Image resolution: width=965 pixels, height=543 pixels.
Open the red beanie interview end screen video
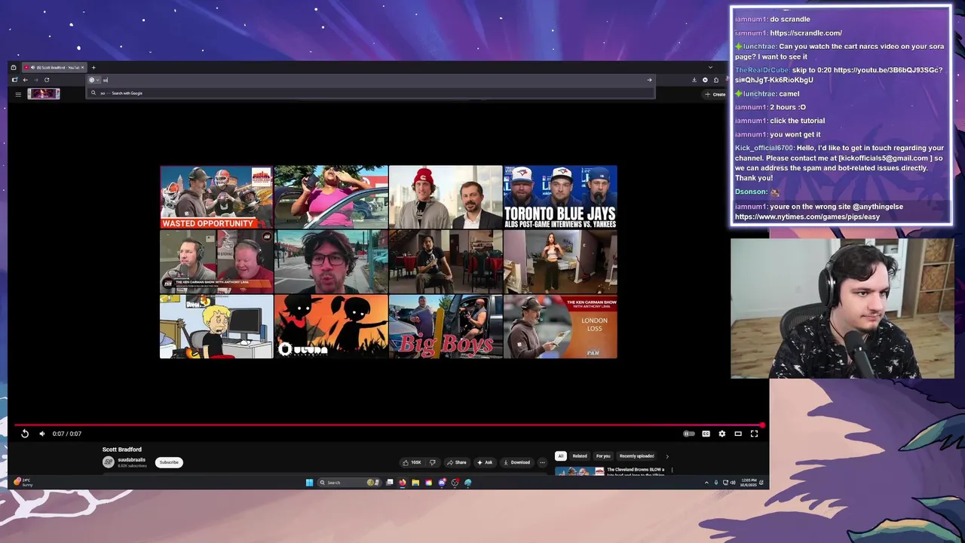coord(446,197)
